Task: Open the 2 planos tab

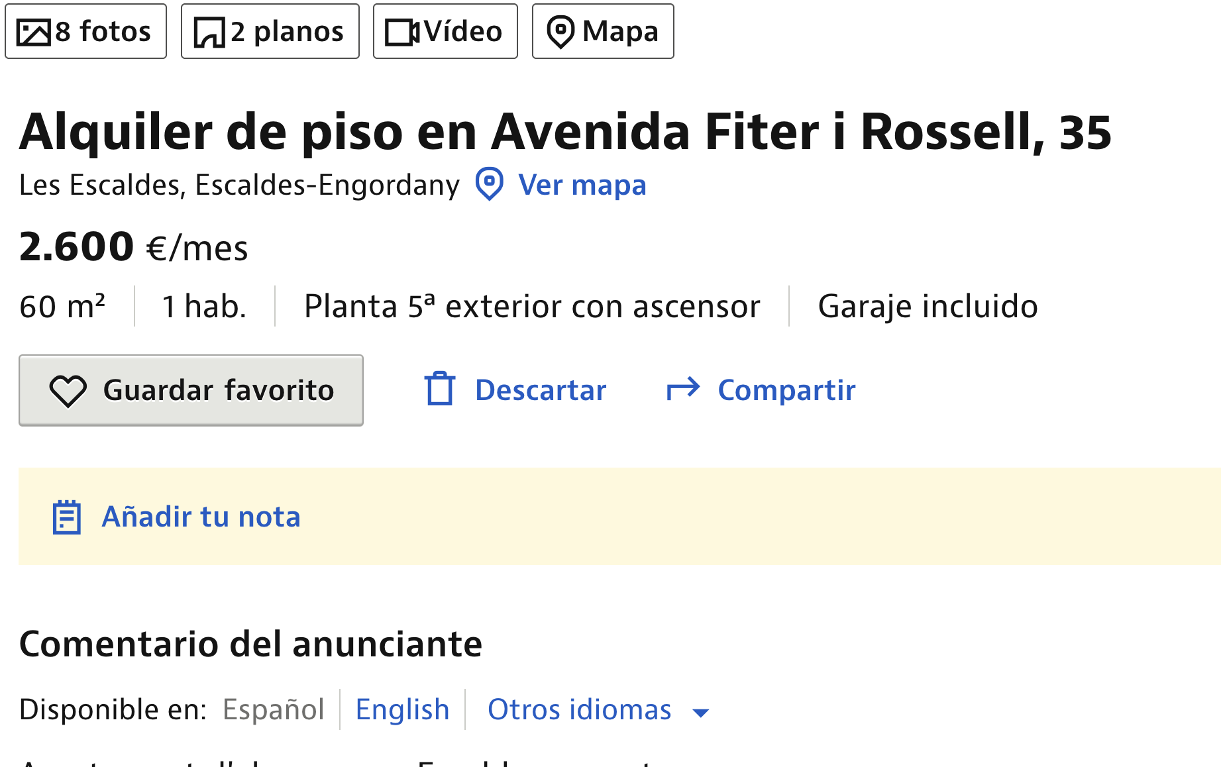Action: tap(270, 31)
